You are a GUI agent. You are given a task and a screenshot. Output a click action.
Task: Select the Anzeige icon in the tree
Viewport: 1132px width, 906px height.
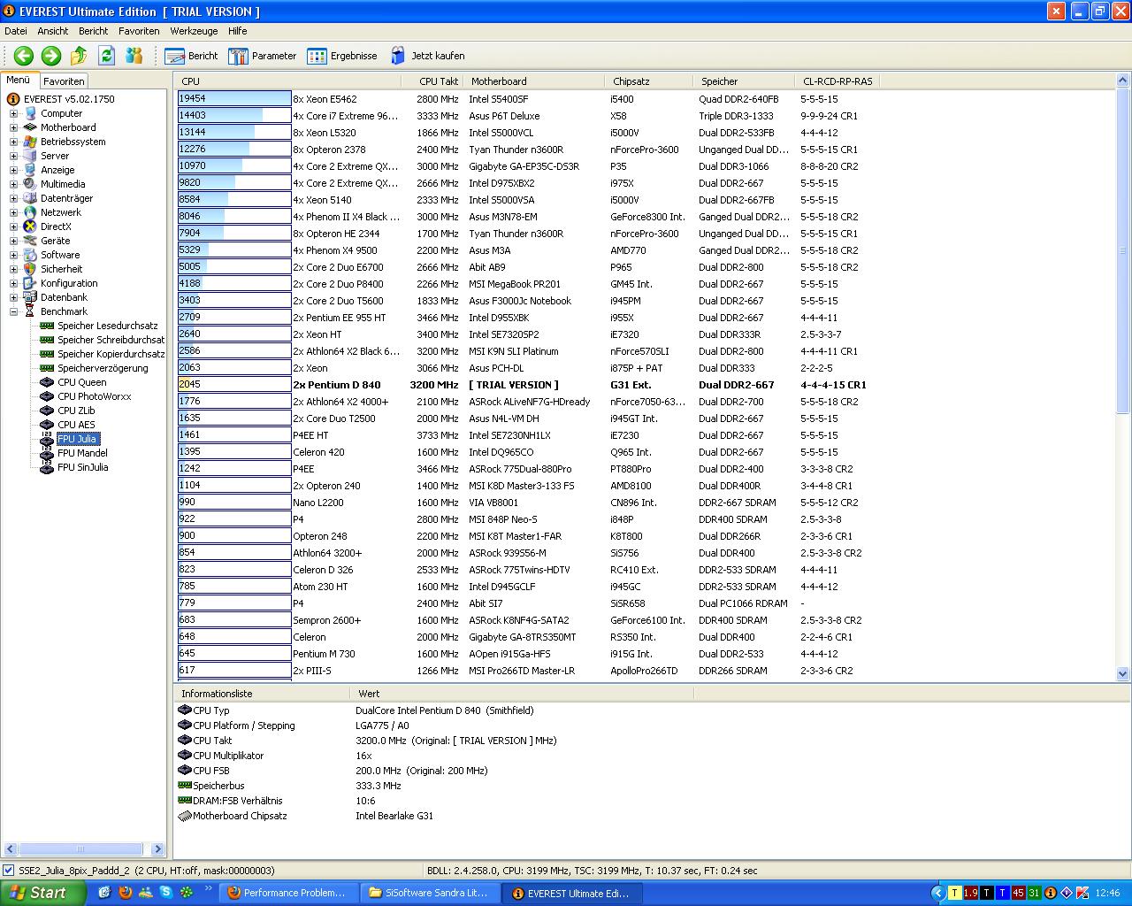30,170
